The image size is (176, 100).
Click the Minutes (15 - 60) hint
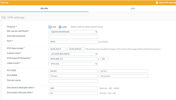108,93
